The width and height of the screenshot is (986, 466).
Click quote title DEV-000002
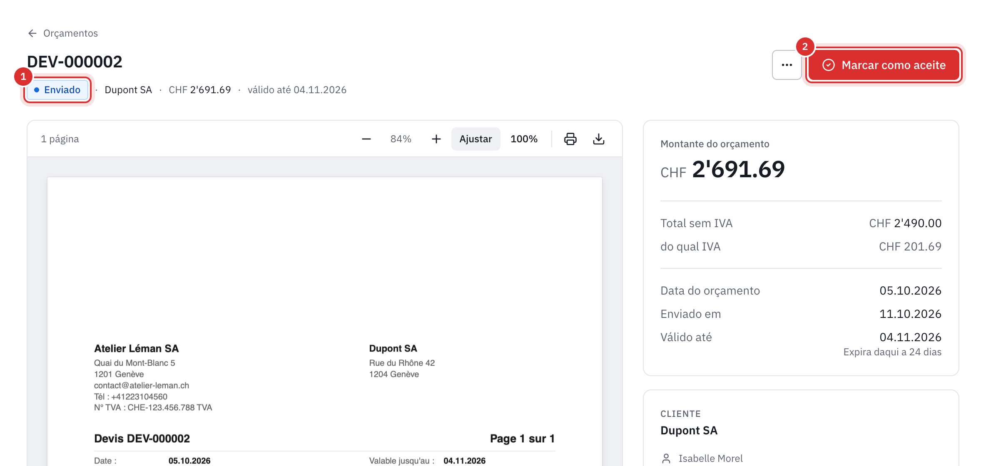click(x=75, y=62)
